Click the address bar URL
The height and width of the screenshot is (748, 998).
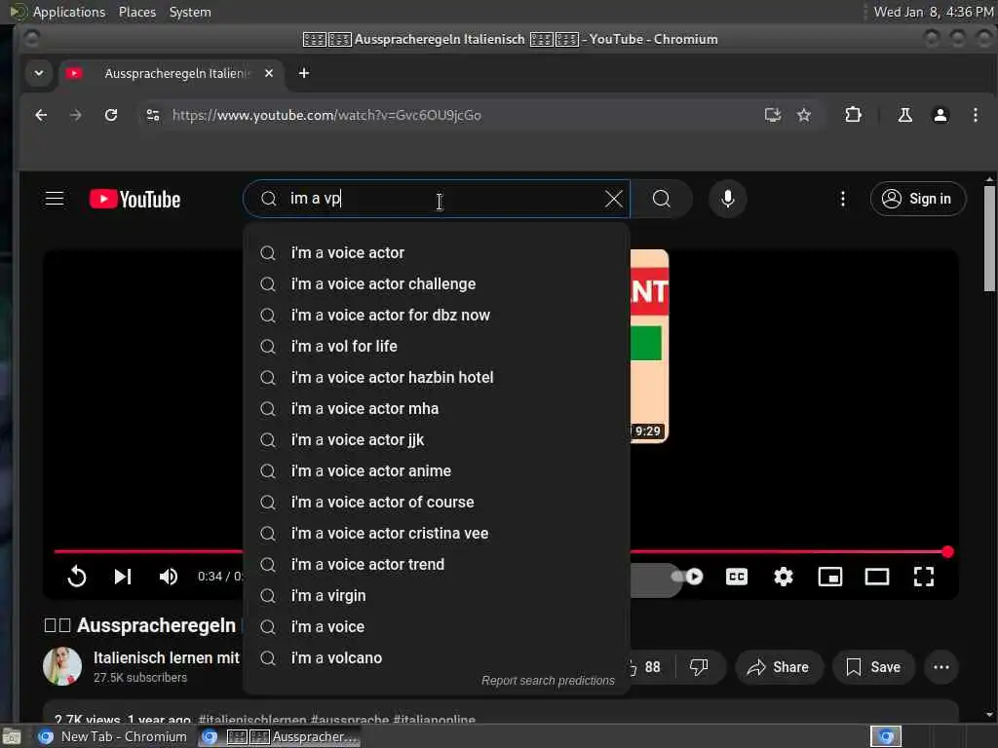tap(326, 115)
